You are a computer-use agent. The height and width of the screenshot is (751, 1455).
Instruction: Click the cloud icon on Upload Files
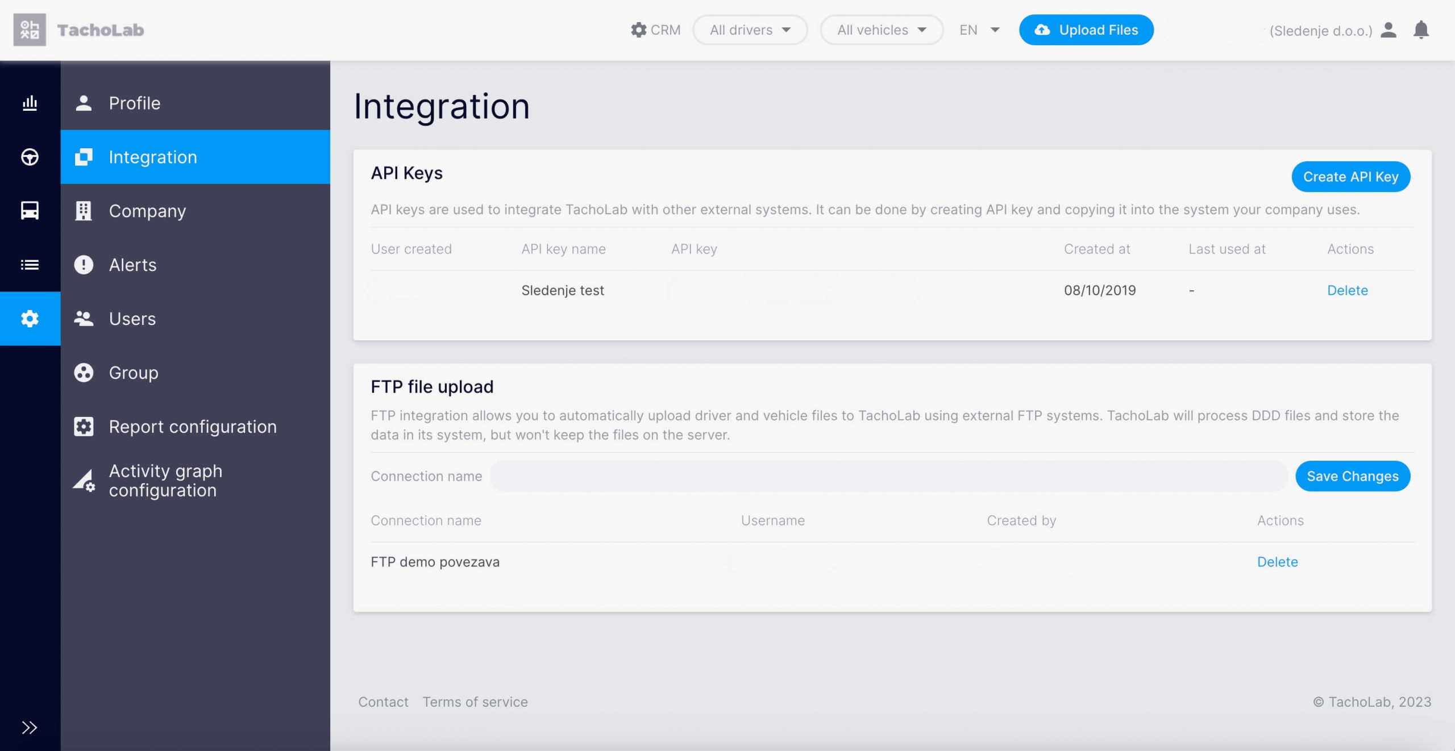pos(1042,30)
